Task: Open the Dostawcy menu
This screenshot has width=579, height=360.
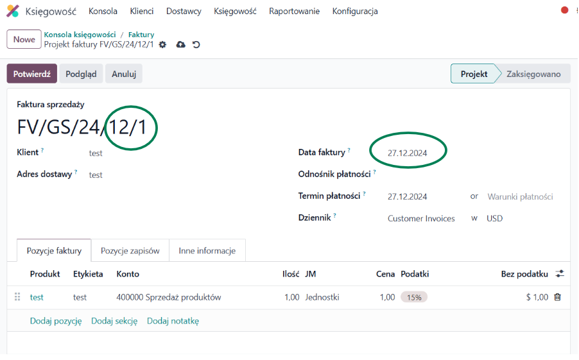Action: [x=184, y=11]
